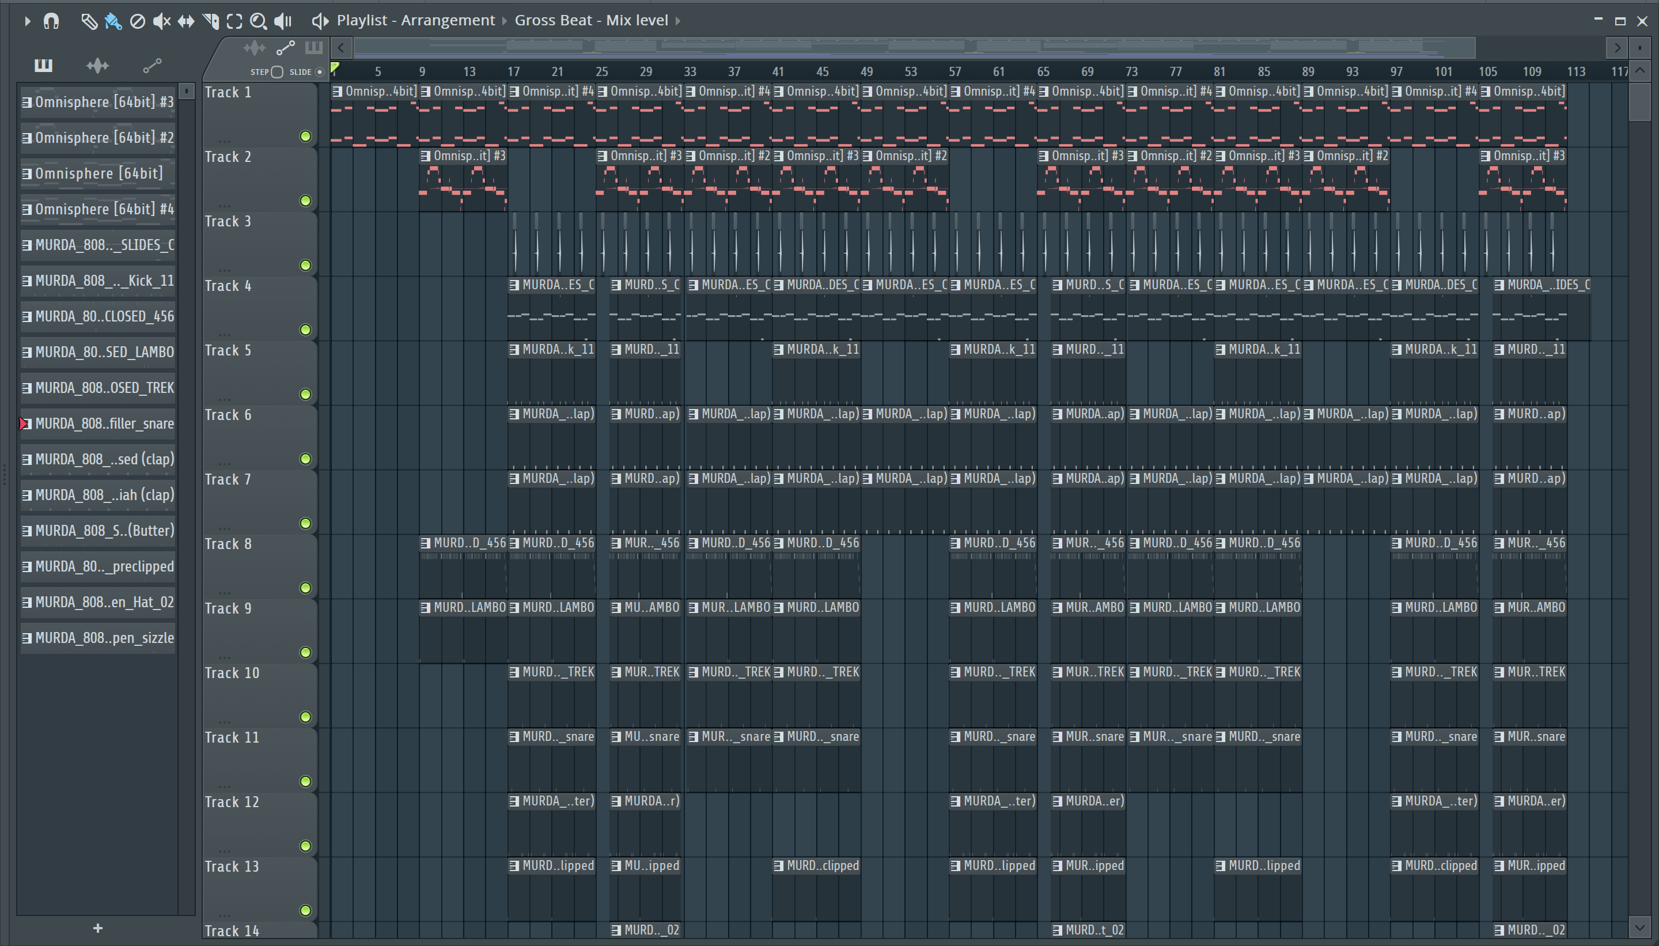Click bar 49 on the timeline ruler

(866, 71)
